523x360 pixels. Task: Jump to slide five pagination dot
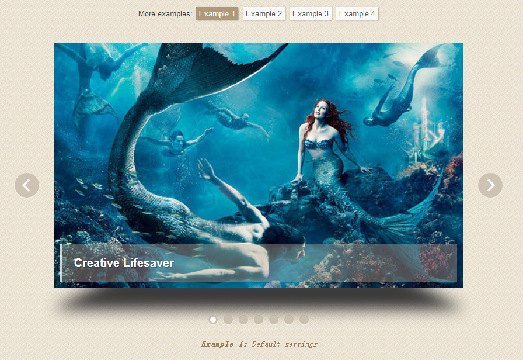pyautogui.click(x=274, y=320)
